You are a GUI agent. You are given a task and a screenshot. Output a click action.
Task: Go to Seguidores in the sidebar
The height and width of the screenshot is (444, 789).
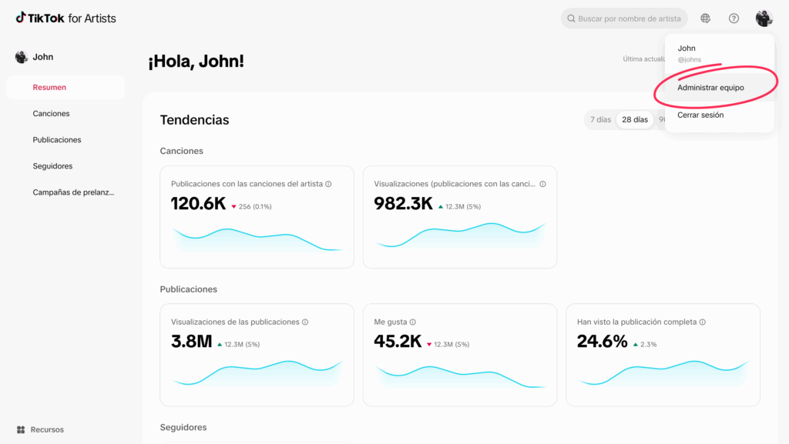pos(52,166)
